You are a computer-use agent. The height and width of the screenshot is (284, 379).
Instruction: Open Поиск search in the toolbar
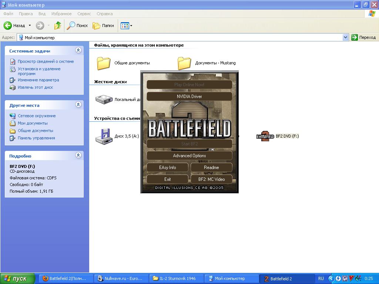pos(77,26)
